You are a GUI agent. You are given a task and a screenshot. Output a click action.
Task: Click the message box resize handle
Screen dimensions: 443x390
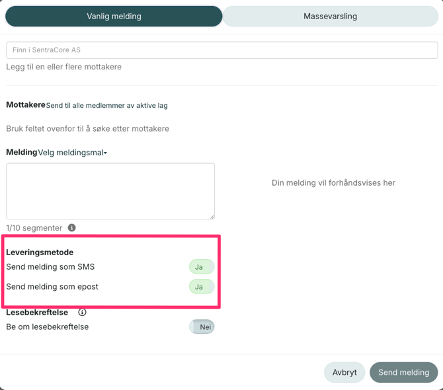(212, 216)
